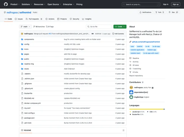
Task: Fork the repository with Fork button
Action: click(160, 12)
